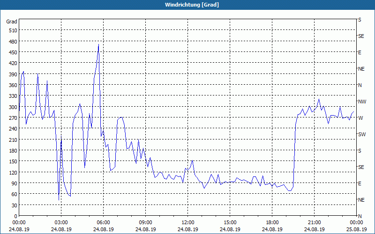The width and height of the screenshot is (375, 234).
Task: Click the 'Grad' unit label on the left axis
Action: pyautogui.click(x=12, y=22)
